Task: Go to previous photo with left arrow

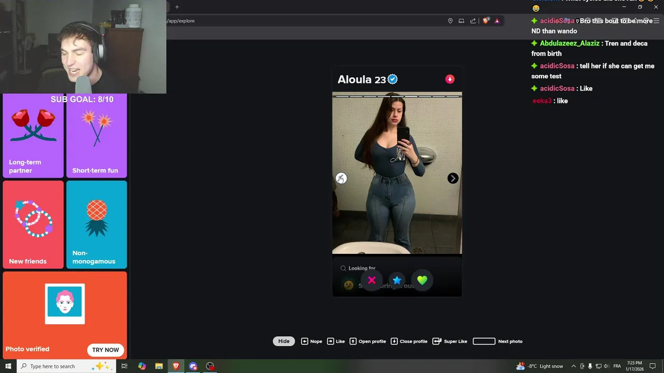Action: pos(341,178)
